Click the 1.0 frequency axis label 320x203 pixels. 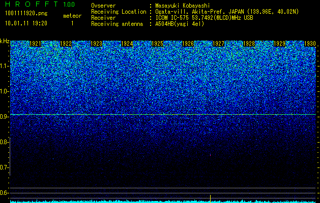[5, 91]
